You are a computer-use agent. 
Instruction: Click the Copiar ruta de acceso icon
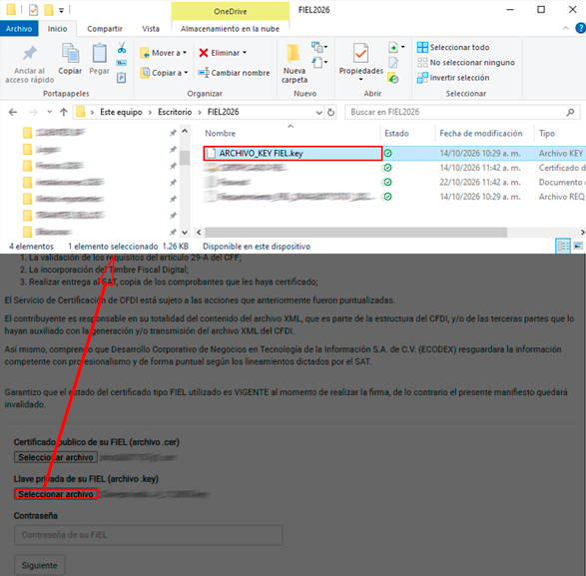122,63
